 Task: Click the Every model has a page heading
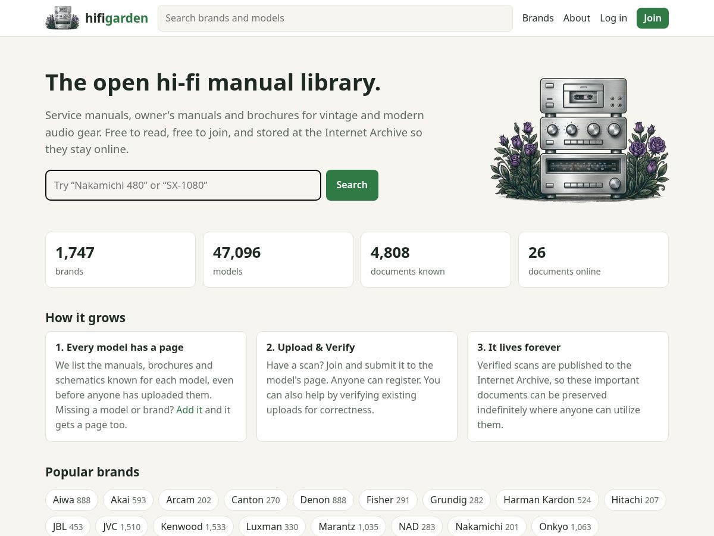pos(120,347)
